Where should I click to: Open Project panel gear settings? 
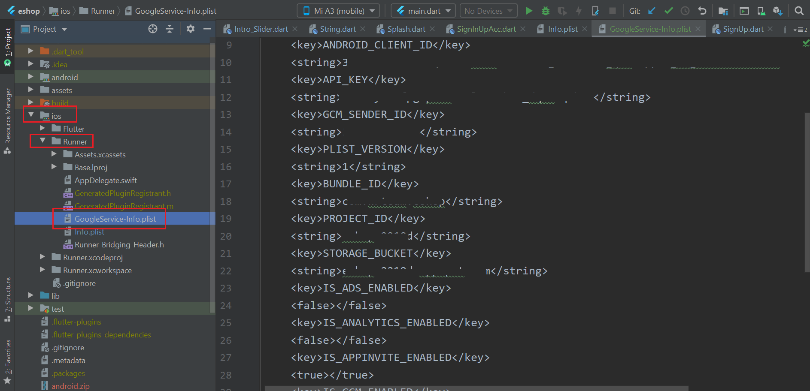coord(191,29)
